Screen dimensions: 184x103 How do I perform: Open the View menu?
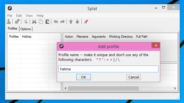click(29, 16)
